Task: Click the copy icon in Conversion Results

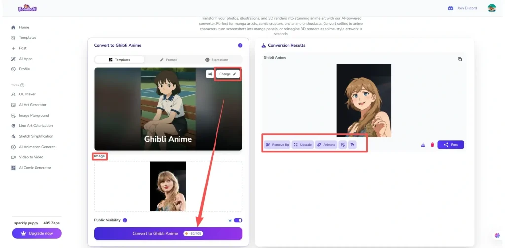Action: coord(460,59)
